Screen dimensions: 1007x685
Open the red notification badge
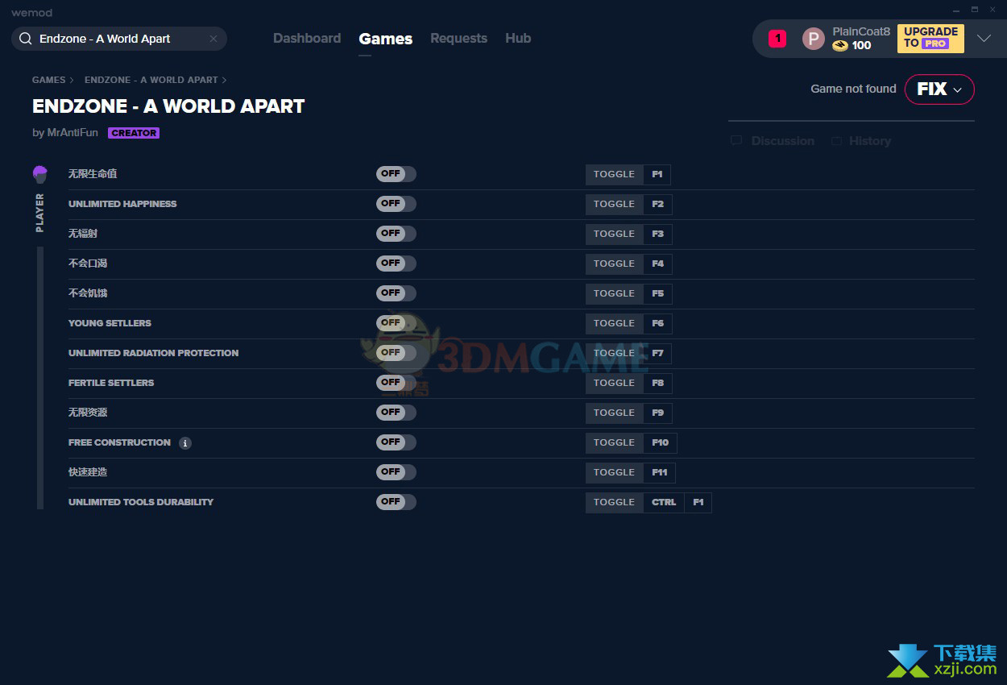click(777, 38)
